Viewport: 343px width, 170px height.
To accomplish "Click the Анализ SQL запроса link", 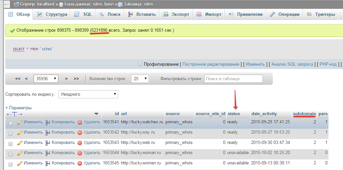I will pyautogui.click(x=292, y=64).
